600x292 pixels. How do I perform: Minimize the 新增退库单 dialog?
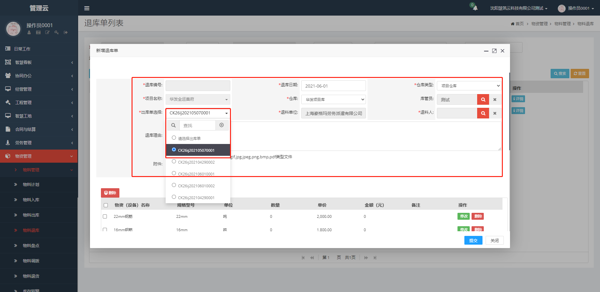(x=486, y=51)
